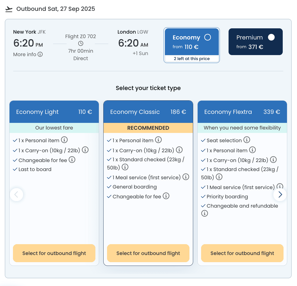This screenshot has height=286, width=297.
Task: Select the Economy cabin radio button
Action: point(208,37)
